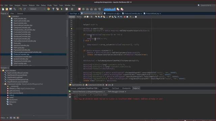Open the Source menu

25,5
